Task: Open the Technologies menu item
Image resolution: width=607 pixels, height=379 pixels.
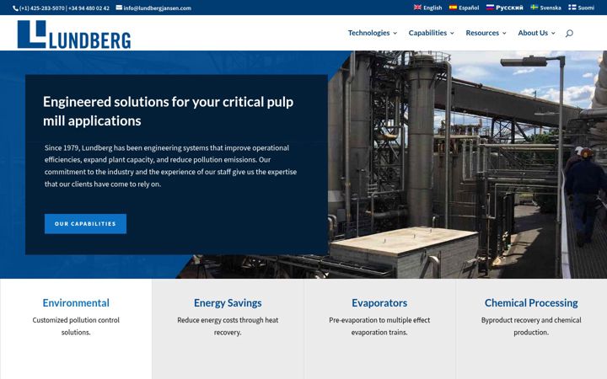Action: pos(368,33)
